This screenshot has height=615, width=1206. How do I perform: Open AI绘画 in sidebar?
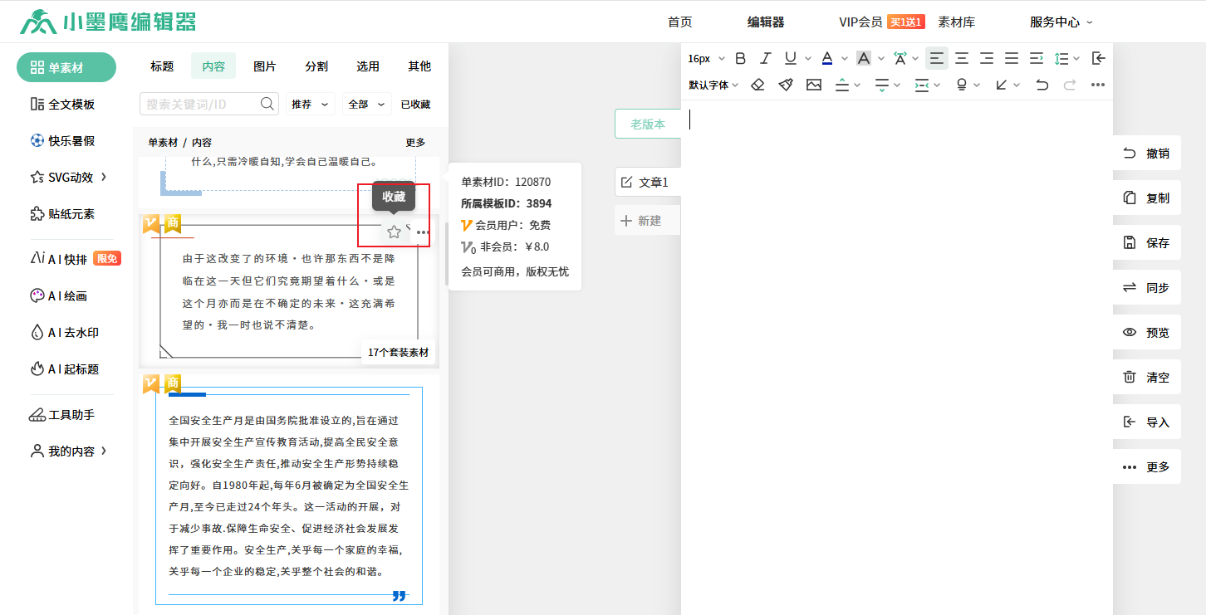click(59, 296)
